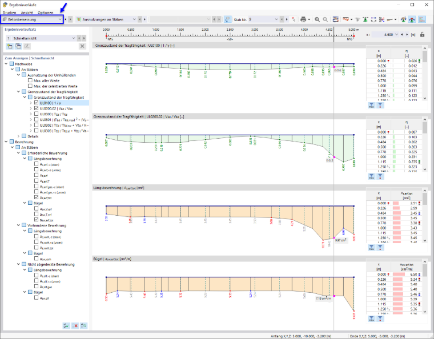Open the Ausnutzungen an Stäben dropdown
The image size is (434, 339).
click(x=134, y=19)
